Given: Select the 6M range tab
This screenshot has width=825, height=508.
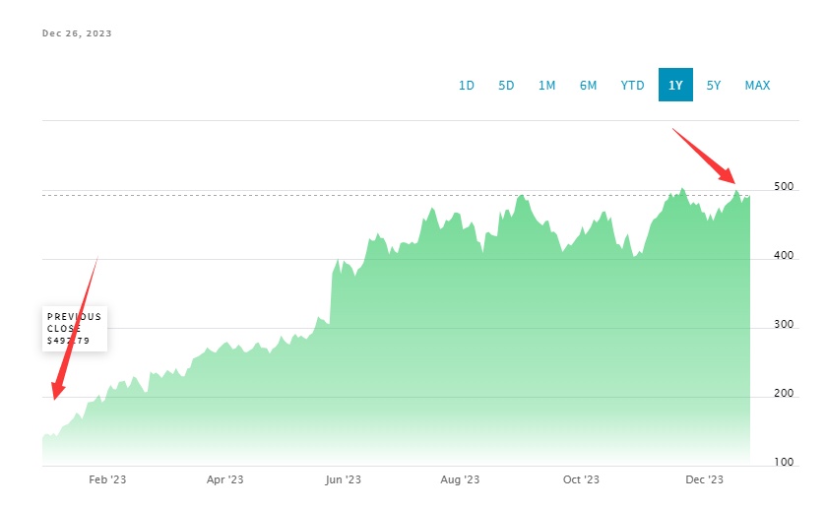Looking at the screenshot, I should [x=588, y=86].
